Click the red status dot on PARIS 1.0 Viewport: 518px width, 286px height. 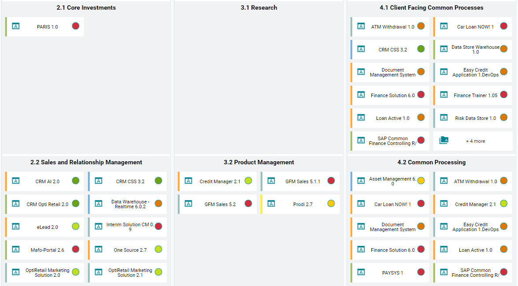tap(76, 26)
